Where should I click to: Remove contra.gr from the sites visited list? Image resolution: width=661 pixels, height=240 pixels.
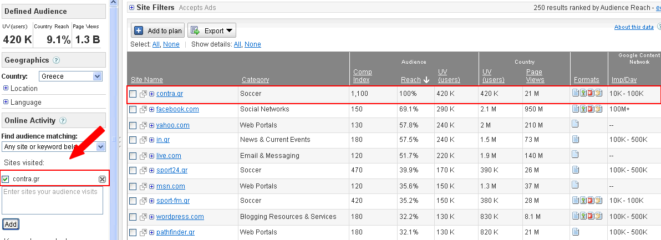coord(102,180)
